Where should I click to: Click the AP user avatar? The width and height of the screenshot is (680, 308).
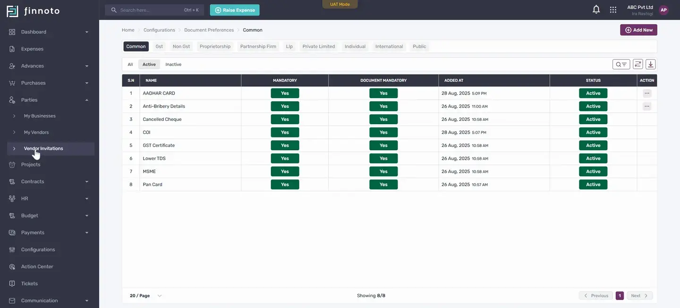point(663,10)
